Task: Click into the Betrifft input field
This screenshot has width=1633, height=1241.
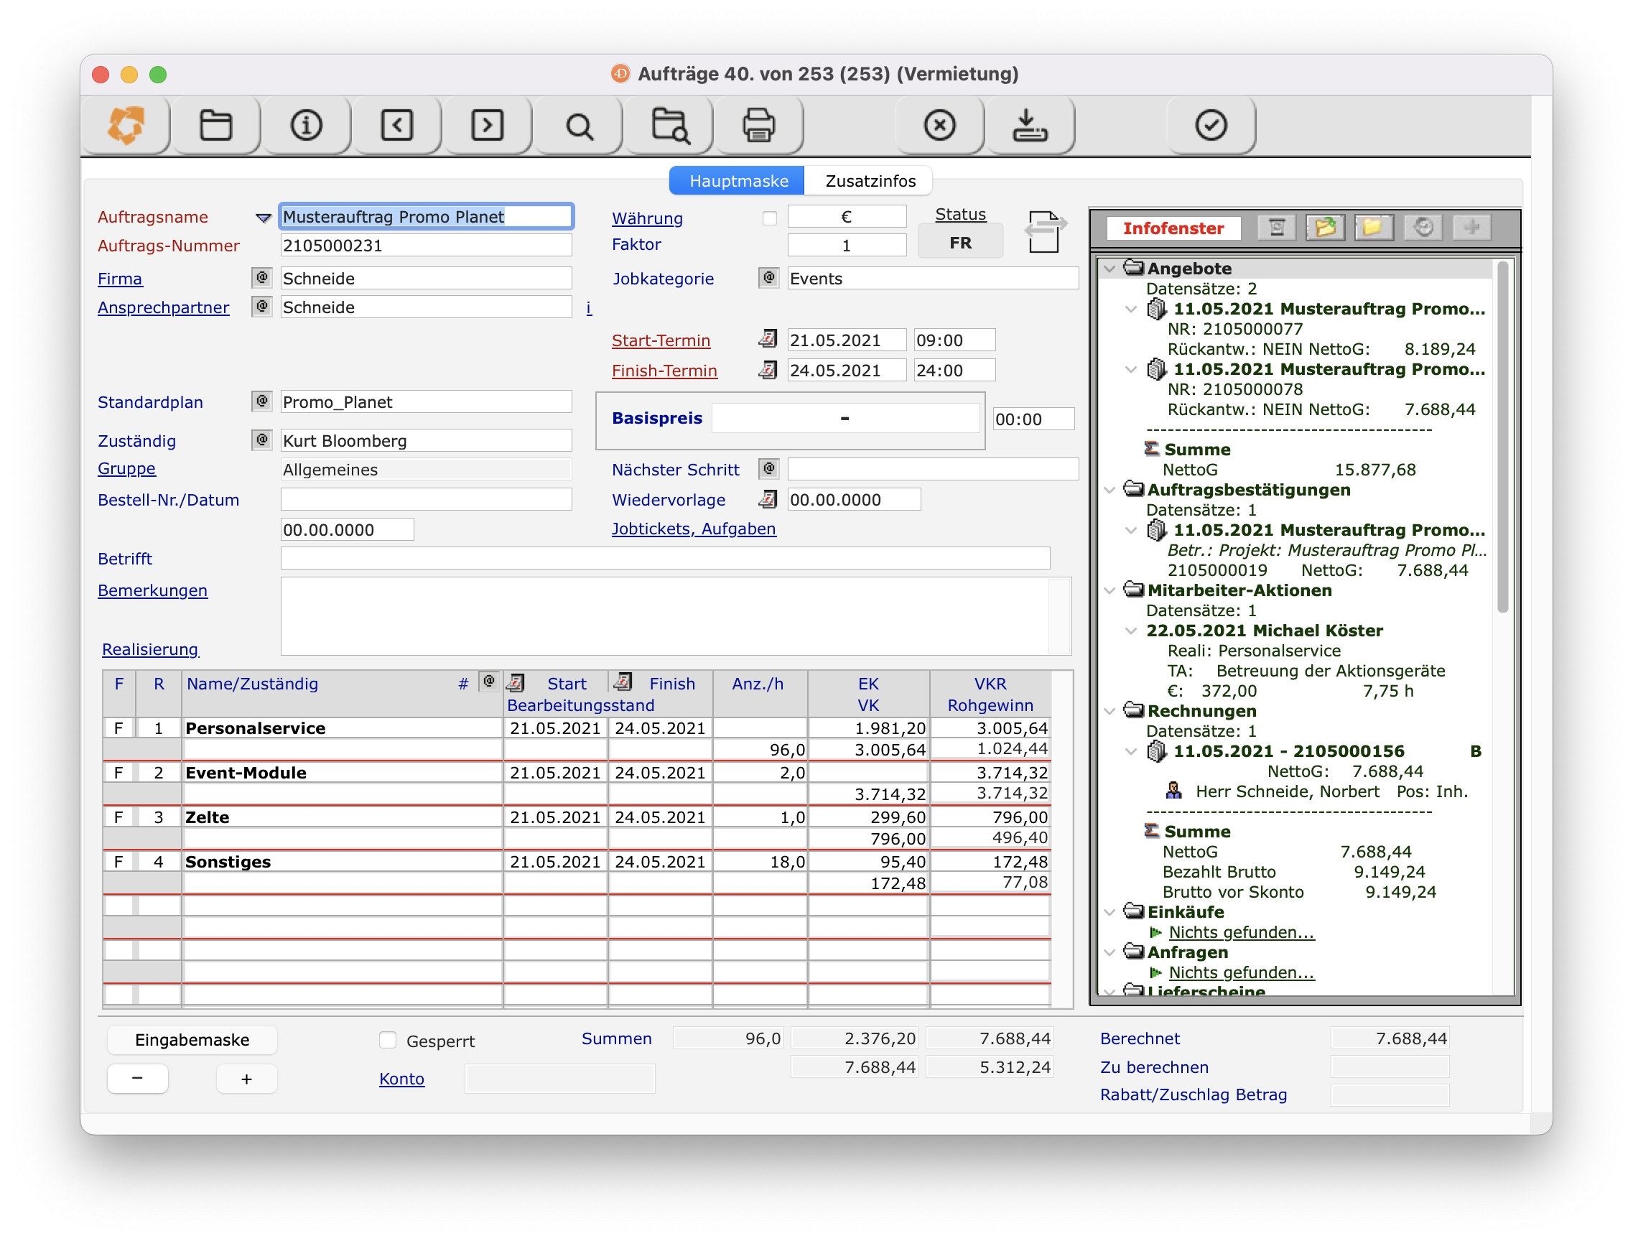Action: point(664,559)
